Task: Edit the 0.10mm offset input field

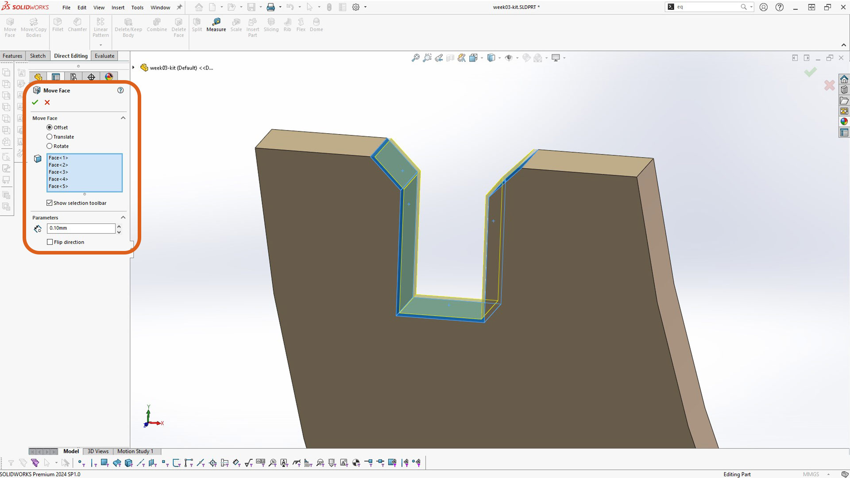Action: (82, 227)
